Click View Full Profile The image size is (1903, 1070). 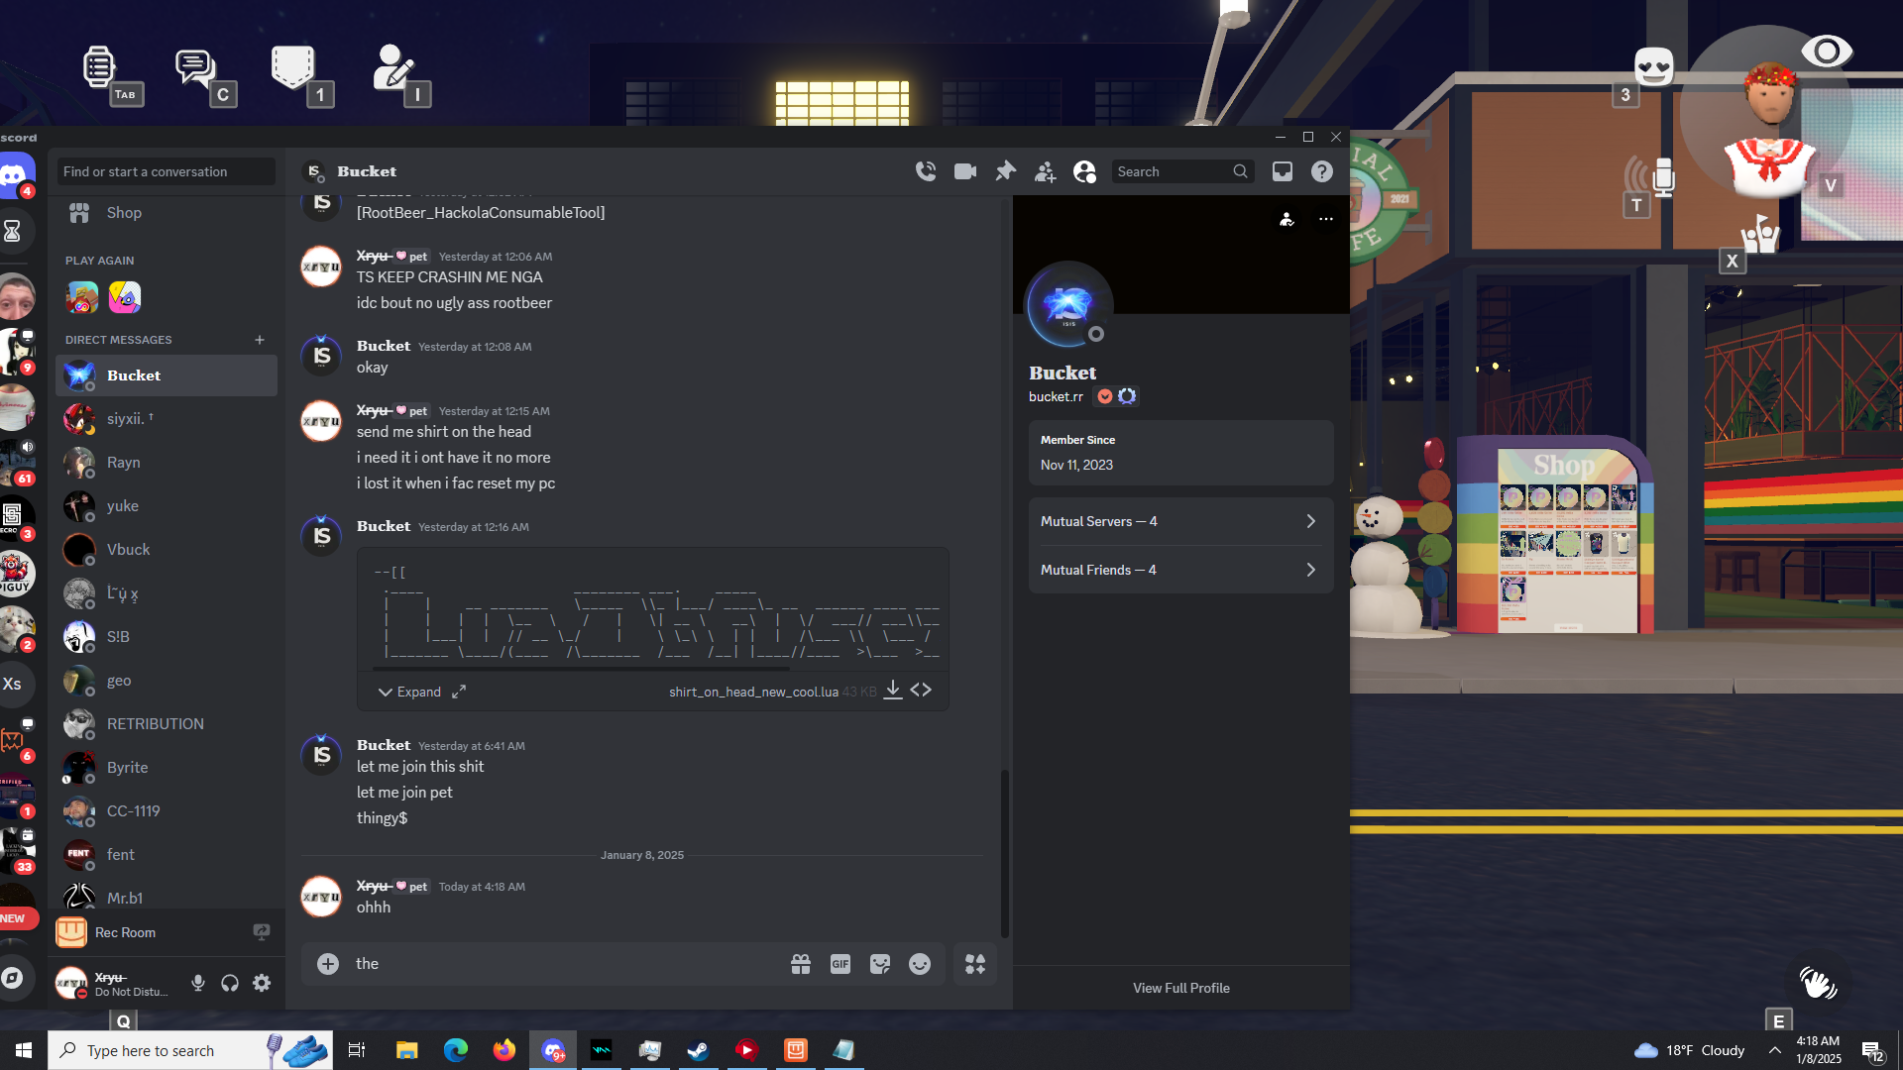pyautogui.click(x=1180, y=988)
